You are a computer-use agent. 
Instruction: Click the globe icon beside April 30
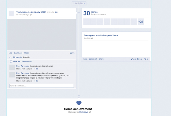(92, 38)
